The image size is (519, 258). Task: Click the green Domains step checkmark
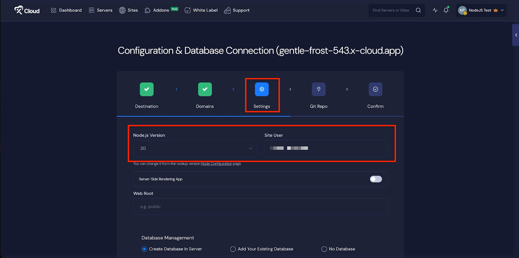[205, 89]
